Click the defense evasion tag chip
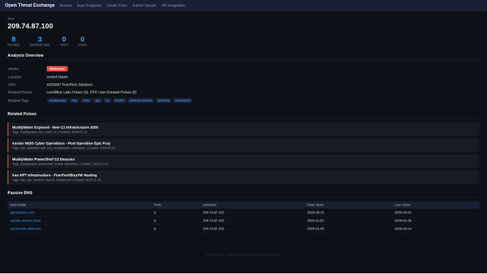The width and height of the screenshot is (487, 274). (x=140, y=100)
